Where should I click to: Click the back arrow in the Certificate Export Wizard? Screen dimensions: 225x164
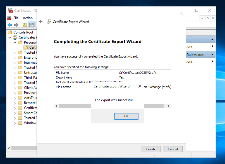41,21
